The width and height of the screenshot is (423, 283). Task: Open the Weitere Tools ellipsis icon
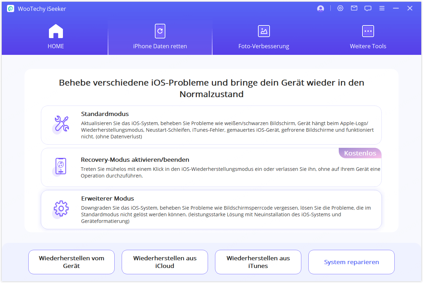[368, 31]
